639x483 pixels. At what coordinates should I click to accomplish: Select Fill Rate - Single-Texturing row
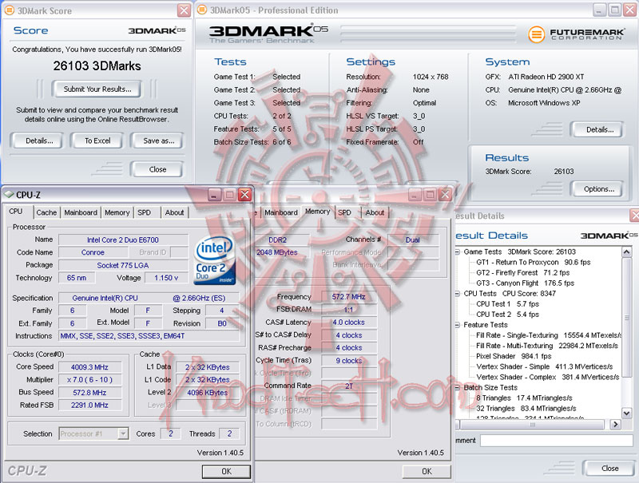[x=549, y=335]
